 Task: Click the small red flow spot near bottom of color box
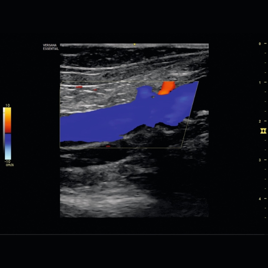coord(108,146)
